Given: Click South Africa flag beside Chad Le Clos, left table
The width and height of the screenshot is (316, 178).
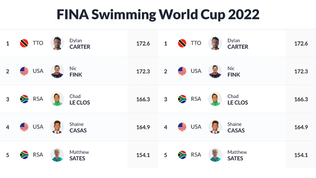Looking at the screenshot, I should (24, 99).
